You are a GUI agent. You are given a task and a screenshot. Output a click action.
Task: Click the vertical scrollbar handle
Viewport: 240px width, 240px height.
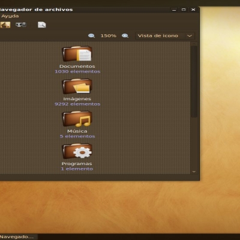click(x=194, y=82)
